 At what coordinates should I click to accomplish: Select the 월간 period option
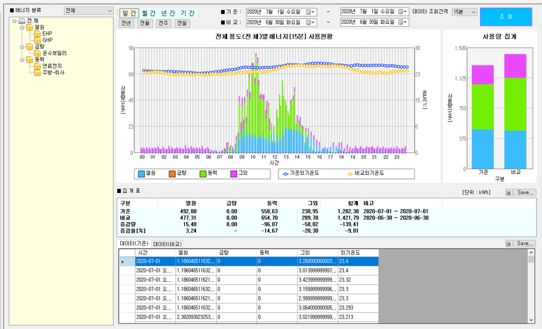click(x=149, y=14)
